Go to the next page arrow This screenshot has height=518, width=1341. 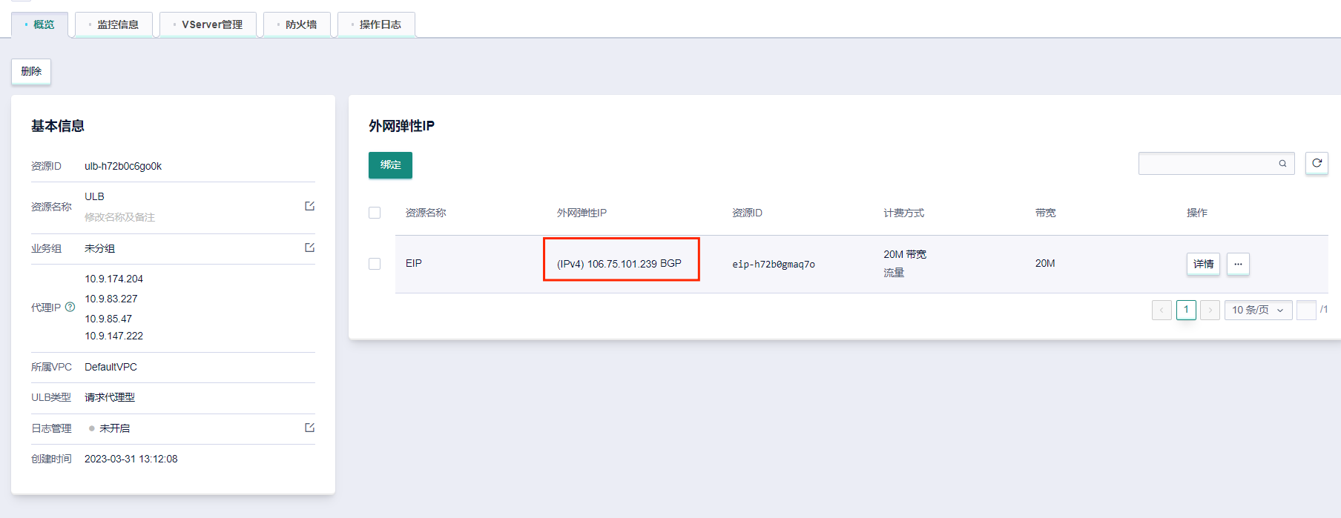1210,310
